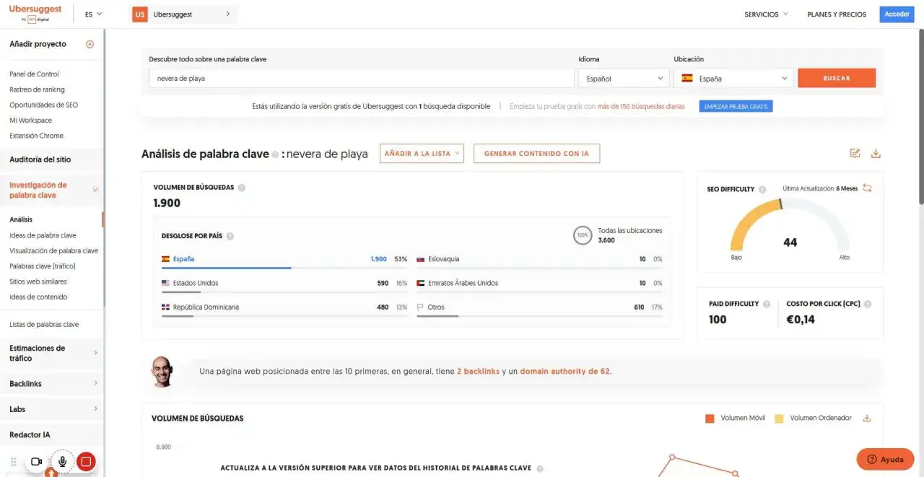Click the microphone icon in the recording bar
Image resolution: width=924 pixels, height=477 pixels.
coord(63,461)
